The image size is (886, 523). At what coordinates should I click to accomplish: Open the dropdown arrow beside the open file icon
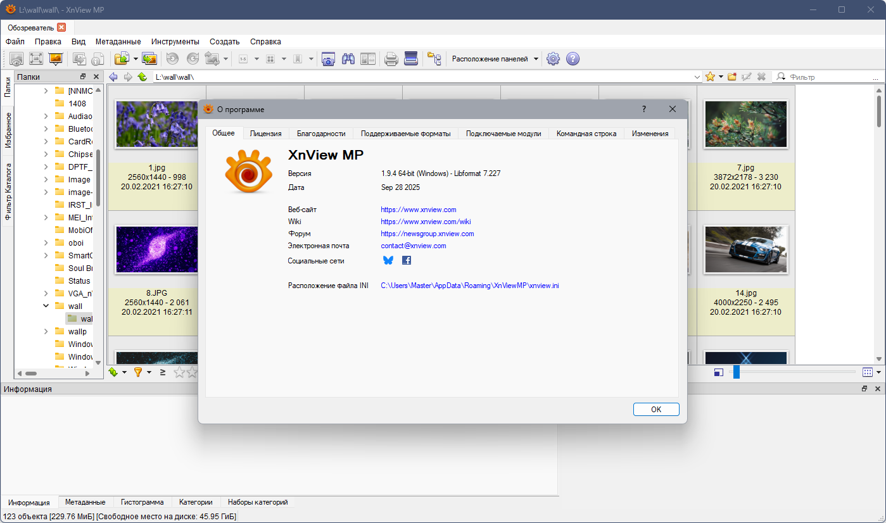click(x=136, y=59)
